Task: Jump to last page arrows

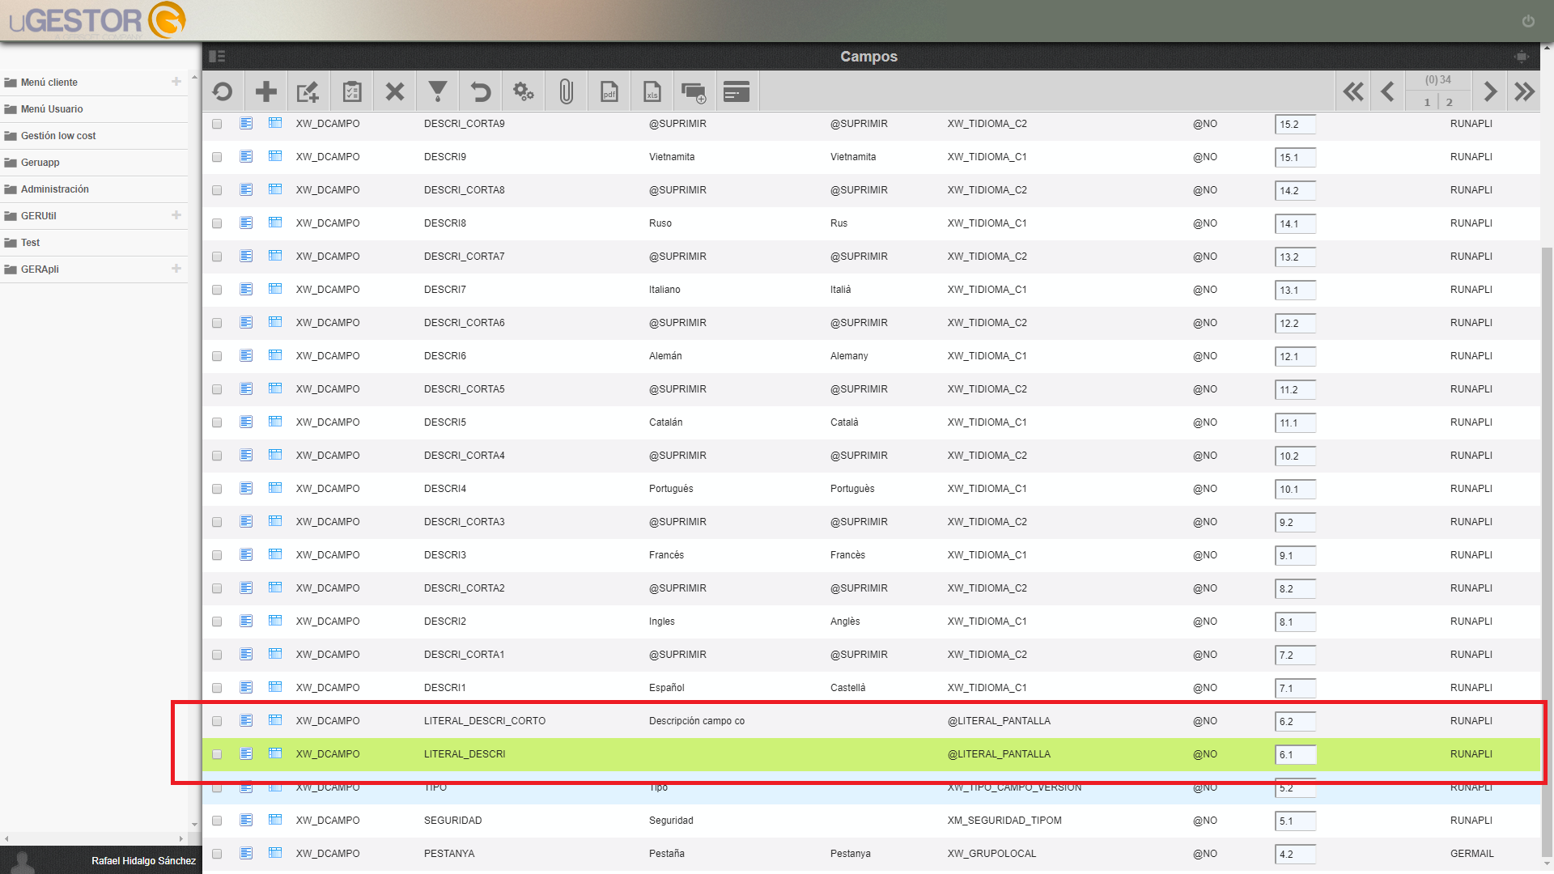Action: pos(1525,92)
